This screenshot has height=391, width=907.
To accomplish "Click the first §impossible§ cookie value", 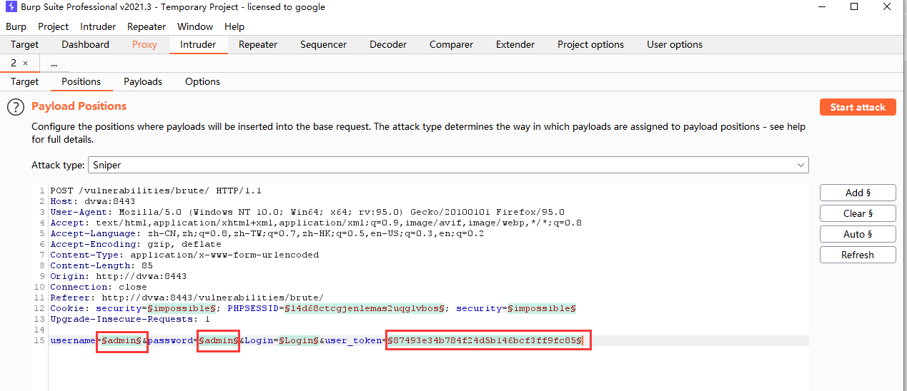I will coord(182,308).
